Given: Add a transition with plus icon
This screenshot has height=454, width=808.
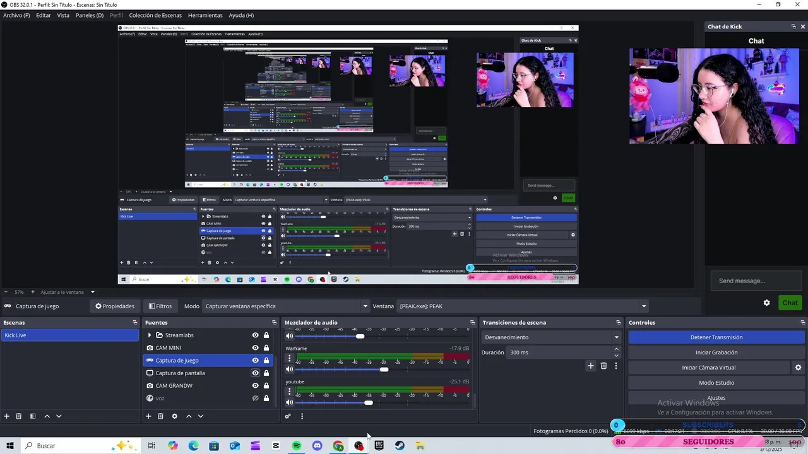Looking at the screenshot, I should [x=591, y=366].
